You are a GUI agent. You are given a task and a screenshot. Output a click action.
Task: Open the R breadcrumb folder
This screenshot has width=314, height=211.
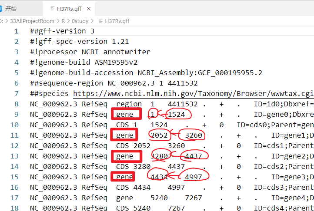point(63,21)
